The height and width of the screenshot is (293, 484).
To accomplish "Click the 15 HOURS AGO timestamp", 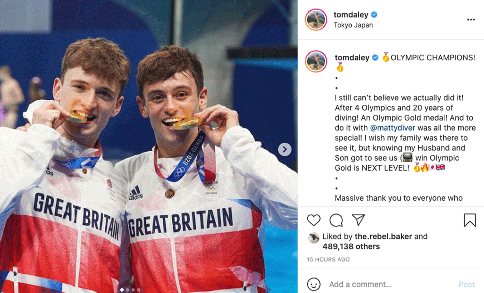I will pos(328,259).
